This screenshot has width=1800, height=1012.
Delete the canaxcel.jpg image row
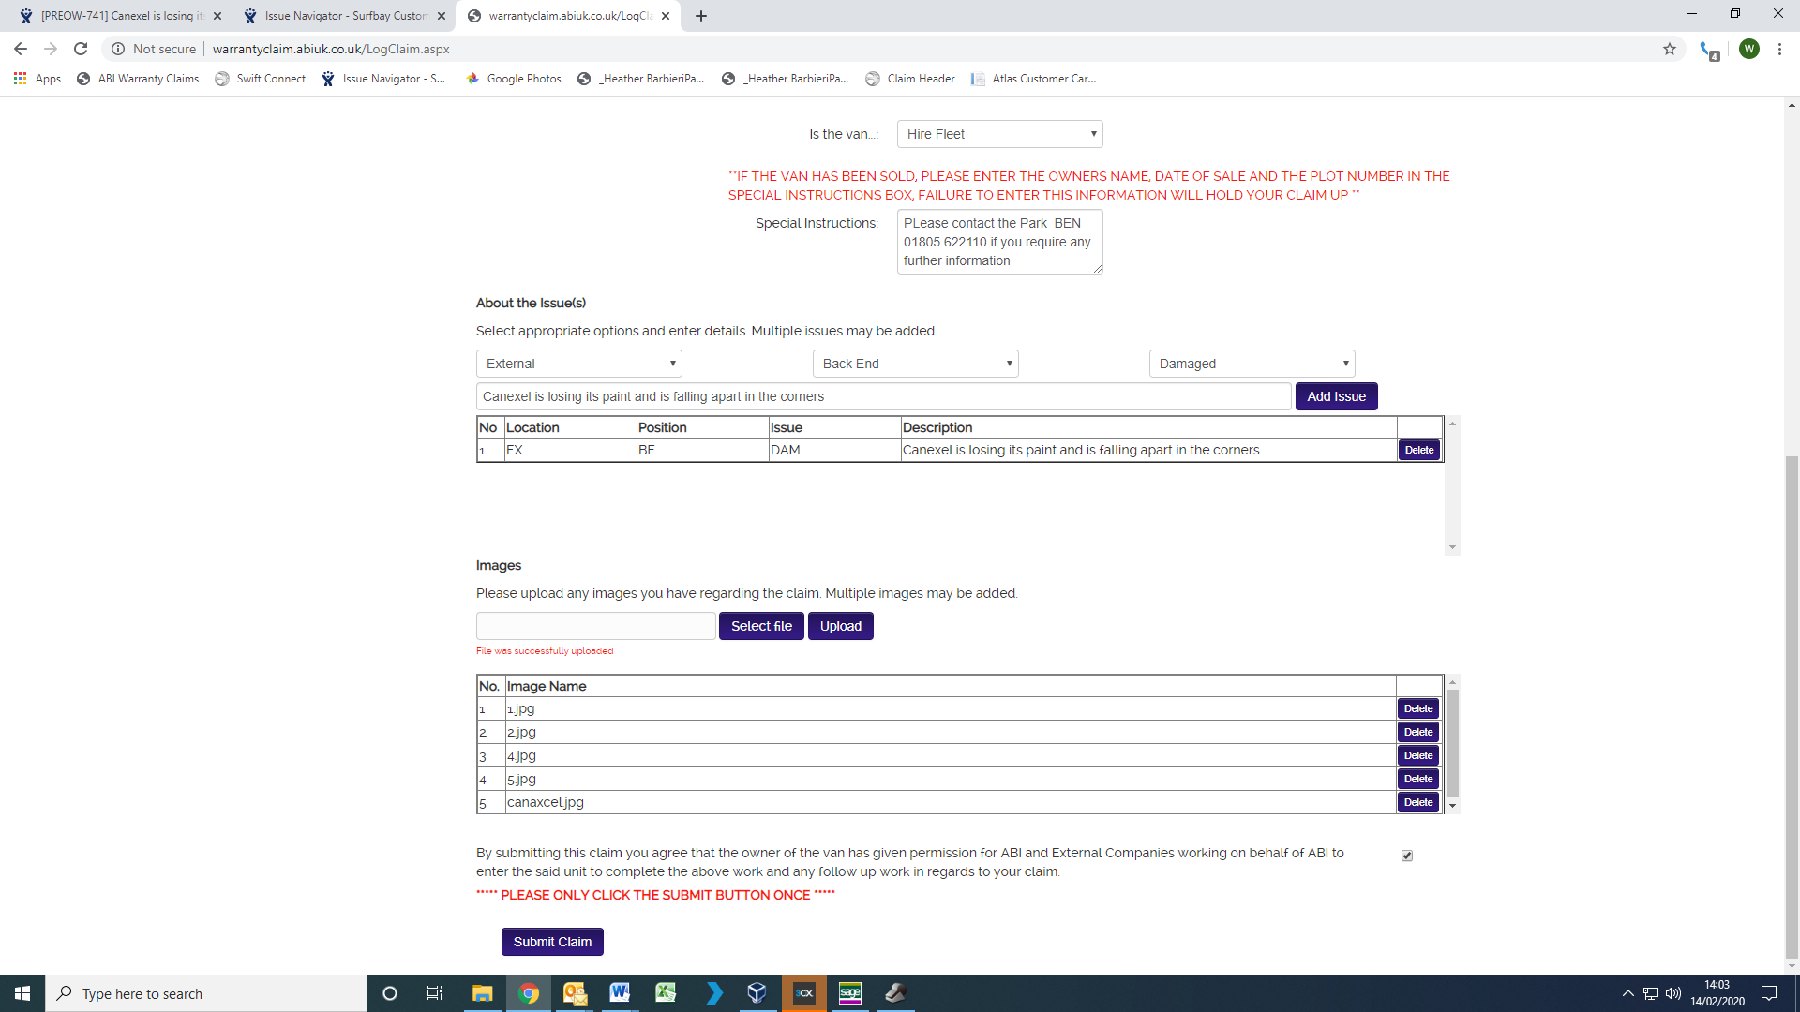1417,802
